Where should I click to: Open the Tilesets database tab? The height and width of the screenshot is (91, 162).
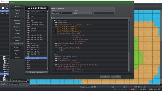coord(17,40)
